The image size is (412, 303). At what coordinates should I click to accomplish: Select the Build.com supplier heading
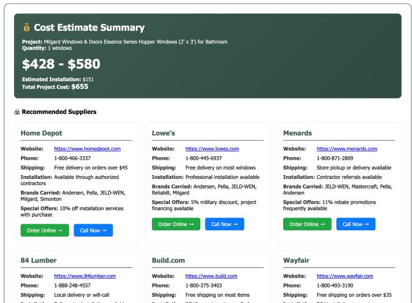tap(168, 260)
